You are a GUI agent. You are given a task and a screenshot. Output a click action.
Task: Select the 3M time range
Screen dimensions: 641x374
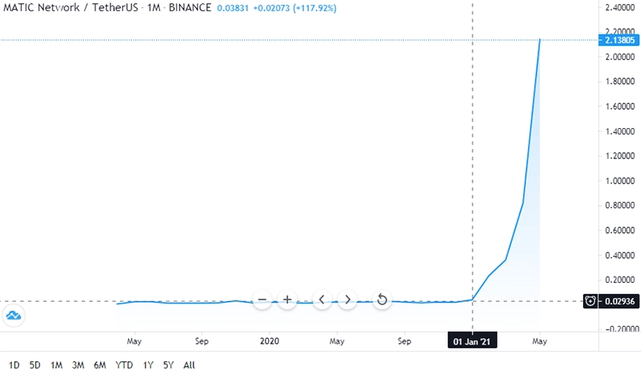(x=78, y=365)
